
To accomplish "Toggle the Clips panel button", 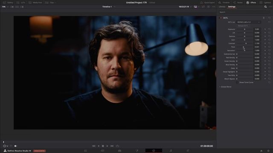I will [x=50, y=3].
